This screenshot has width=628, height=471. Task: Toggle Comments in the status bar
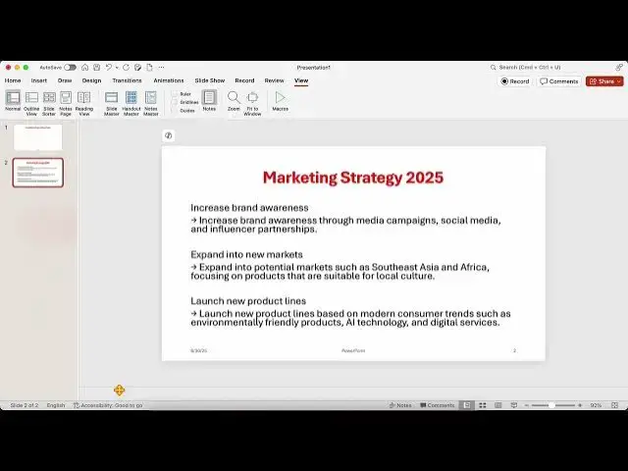click(437, 405)
